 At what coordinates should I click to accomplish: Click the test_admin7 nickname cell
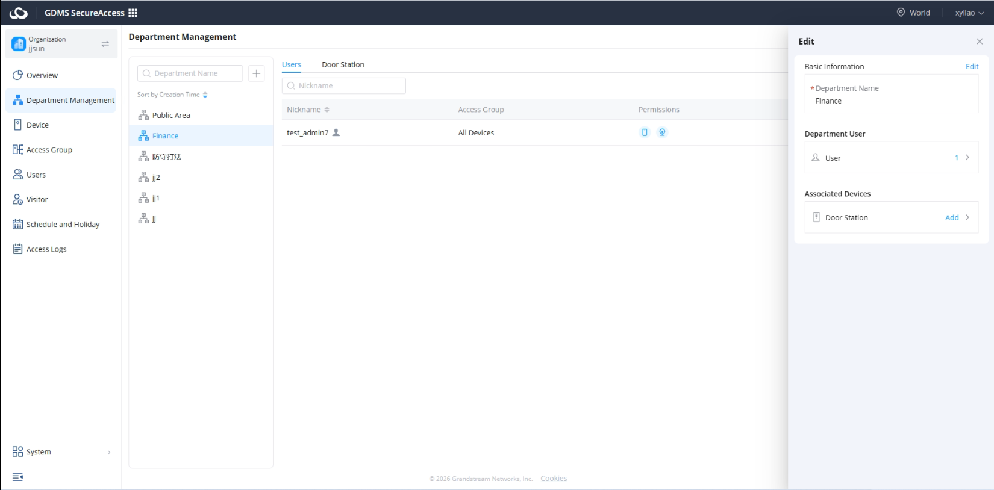pyautogui.click(x=307, y=132)
